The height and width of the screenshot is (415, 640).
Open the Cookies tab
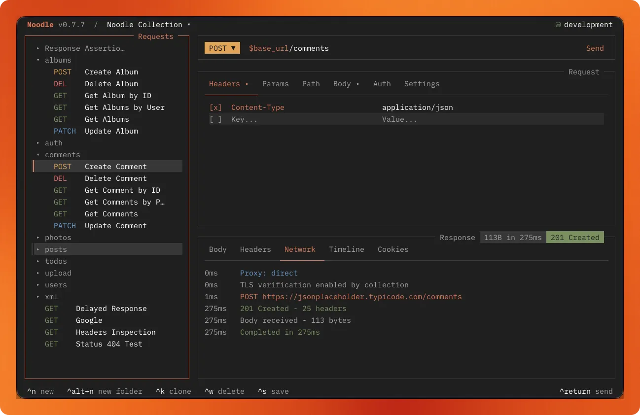pyautogui.click(x=393, y=249)
